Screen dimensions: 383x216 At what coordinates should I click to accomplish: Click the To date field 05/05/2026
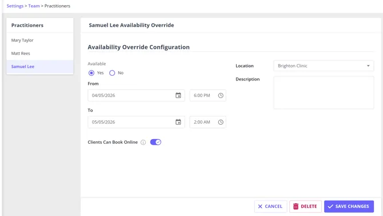coord(136,122)
